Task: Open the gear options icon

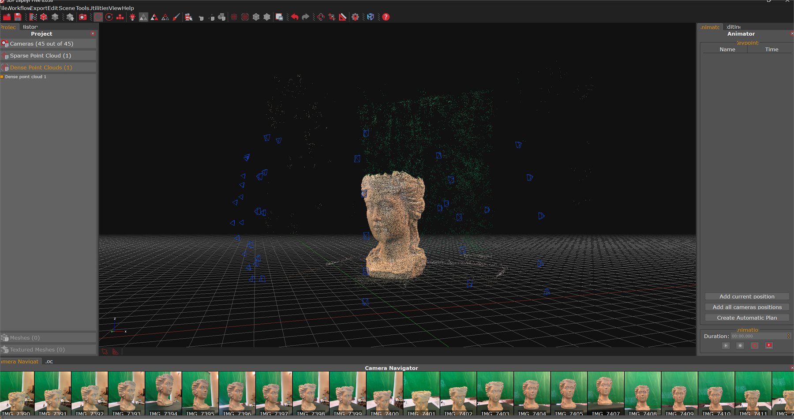Action: [356, 17]
